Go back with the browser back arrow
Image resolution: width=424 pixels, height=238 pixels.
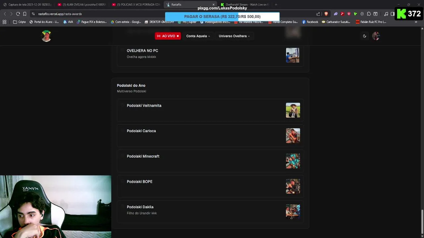point(5,14)
